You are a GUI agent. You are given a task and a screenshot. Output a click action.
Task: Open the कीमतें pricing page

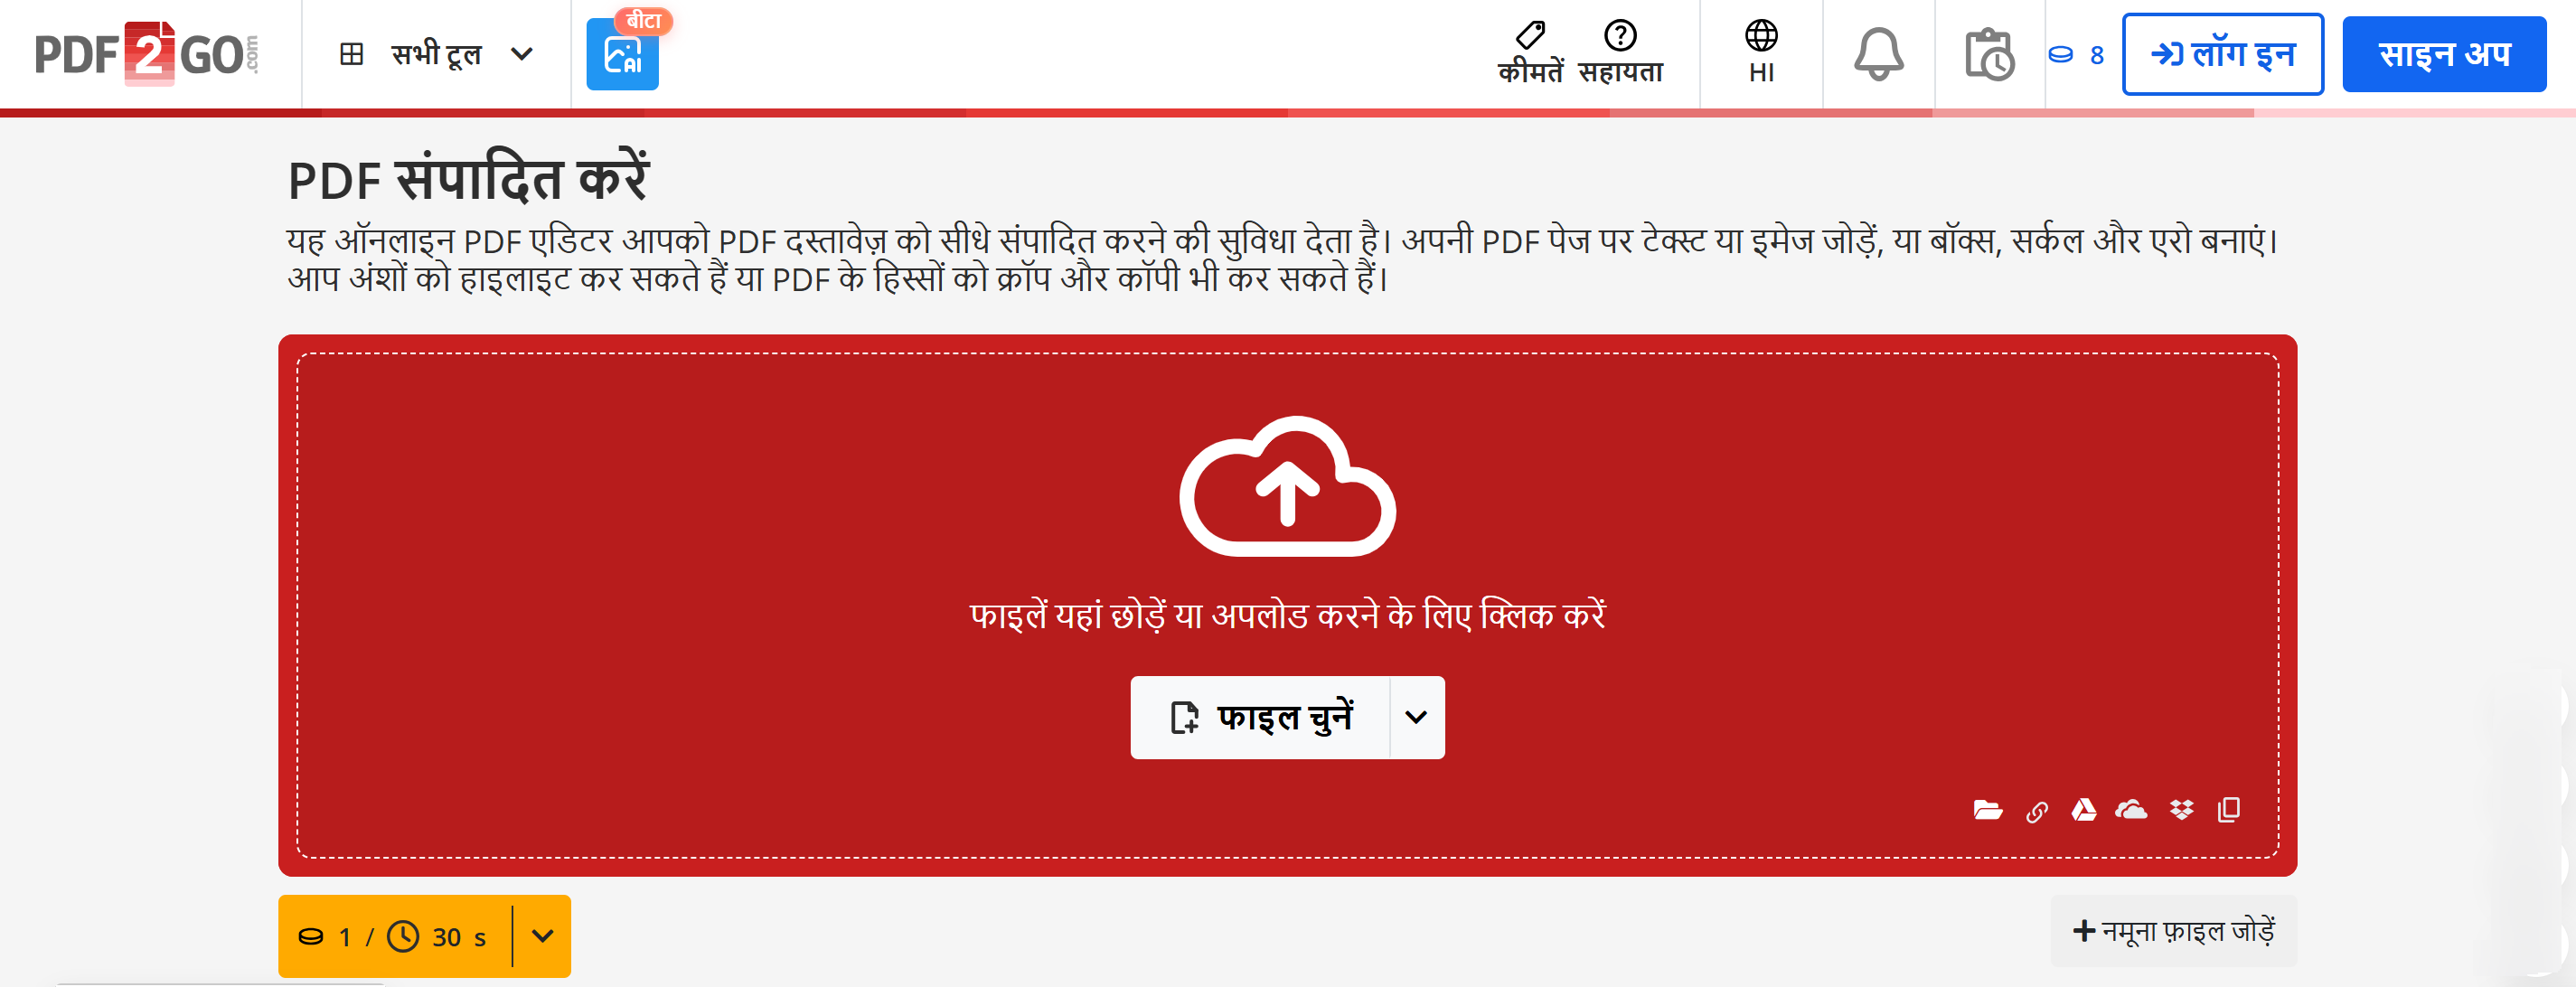coord(1530,54)
